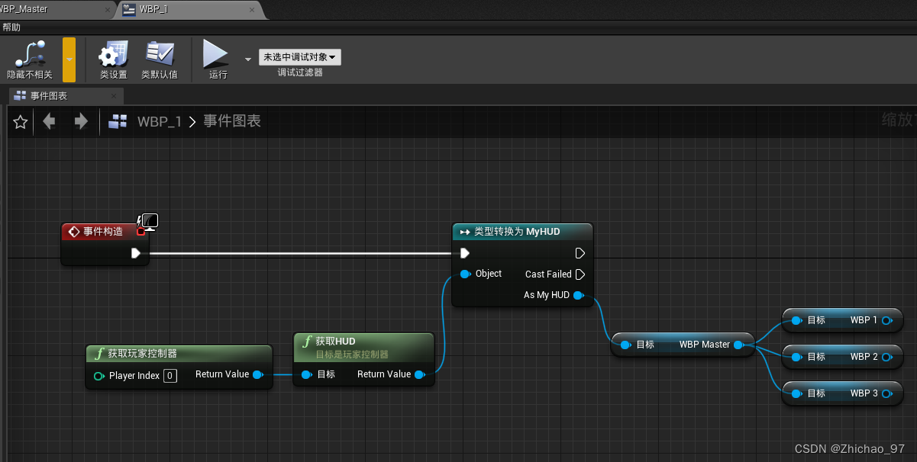
Task: Open the 帮助 menu
Action: [x=11, y=27]
